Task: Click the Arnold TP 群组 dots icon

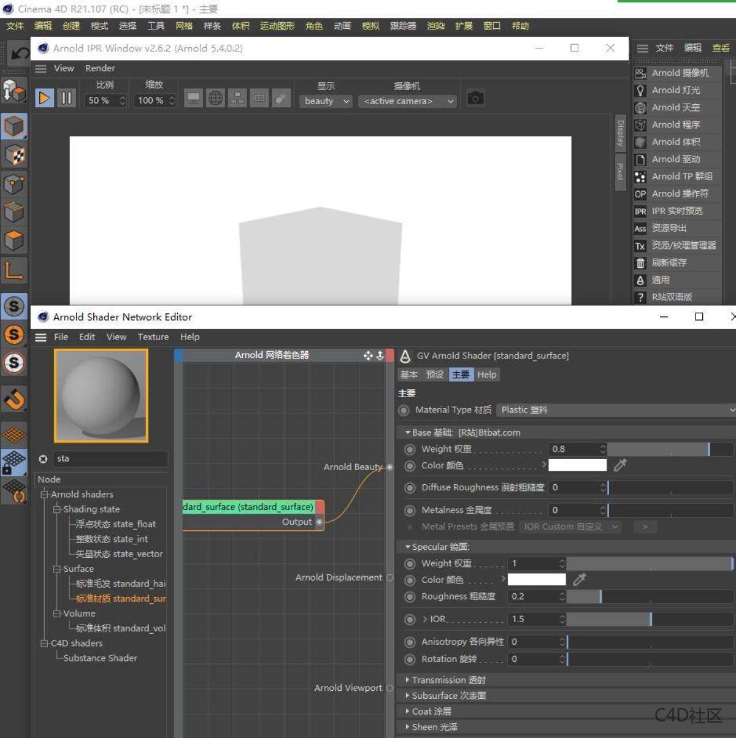Action: [640, 177]
